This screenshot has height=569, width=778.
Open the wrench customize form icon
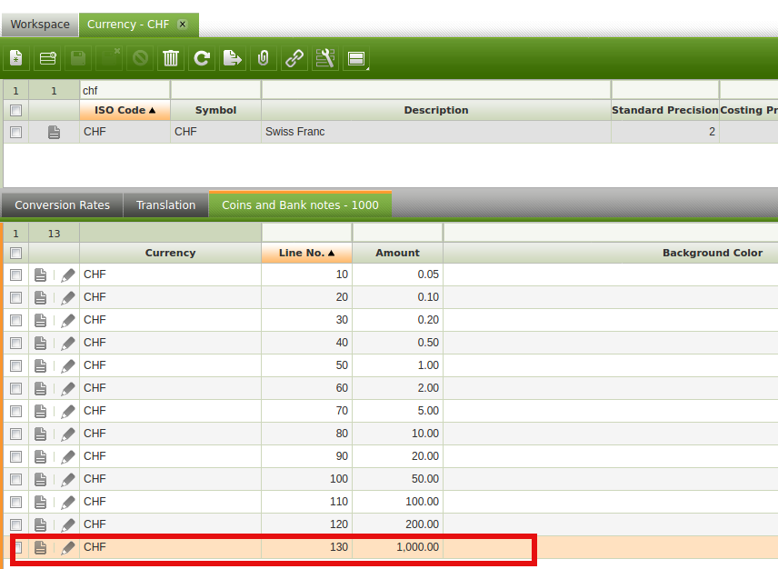point(324,59)
